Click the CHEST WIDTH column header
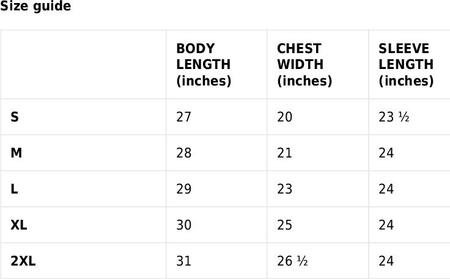The image size is (450, 279). coord(304,65)
